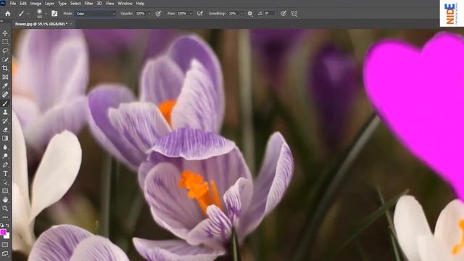The width and height of the screenshot is (464, 261).
Task: Expand the Flow slider dropdown arrow
Action: (191, 14)
